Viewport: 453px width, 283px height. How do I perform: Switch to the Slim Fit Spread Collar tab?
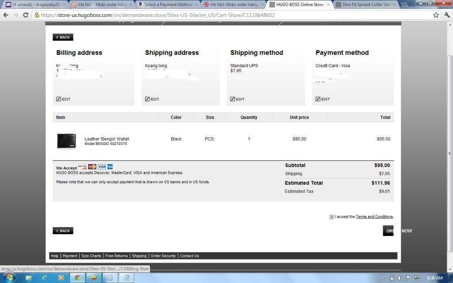point(366,4)
